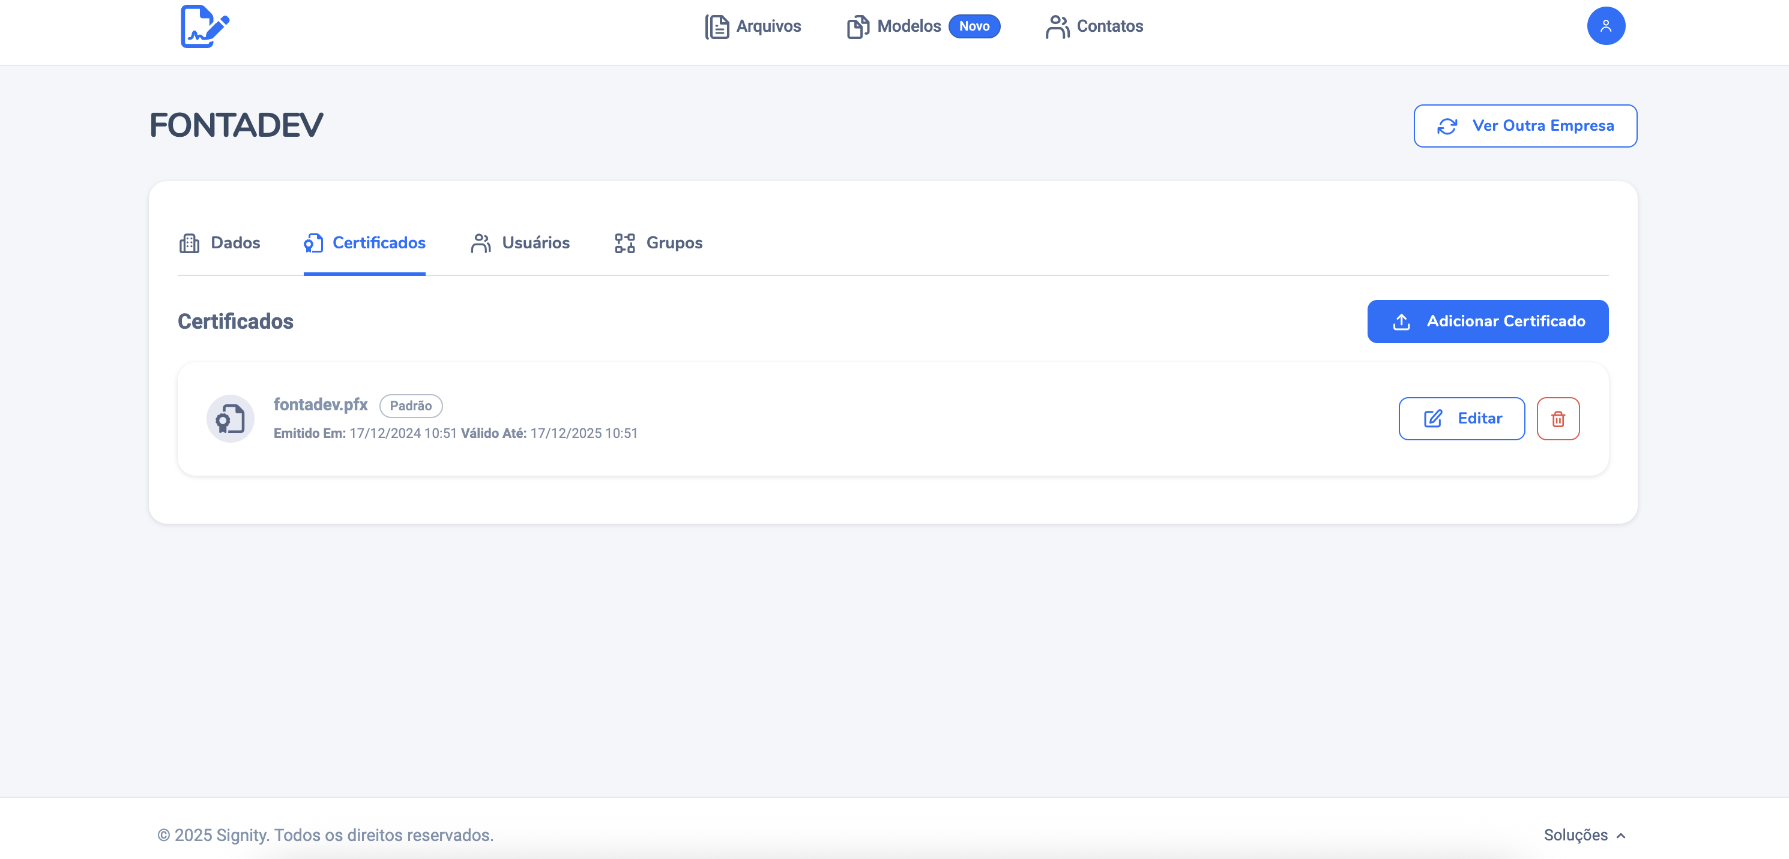Click the FONTADEV company title
The image size is (1789, 859).
237,125
